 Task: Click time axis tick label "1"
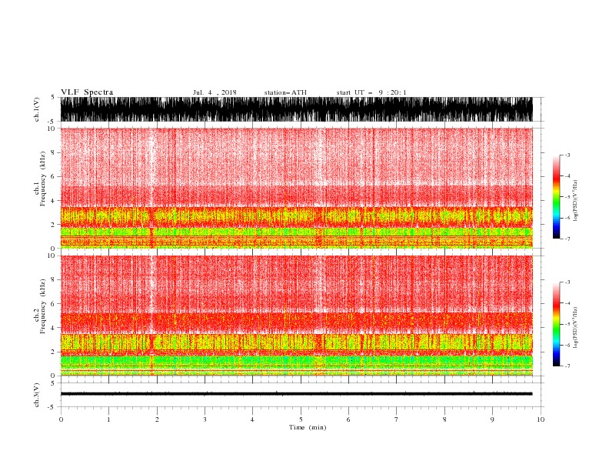point(108,419)
